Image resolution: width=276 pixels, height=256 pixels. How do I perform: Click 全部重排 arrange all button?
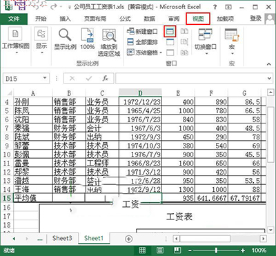142,42
